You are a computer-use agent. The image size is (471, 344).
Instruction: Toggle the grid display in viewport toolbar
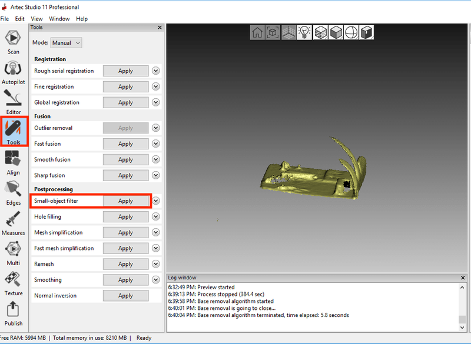(288, 32)
